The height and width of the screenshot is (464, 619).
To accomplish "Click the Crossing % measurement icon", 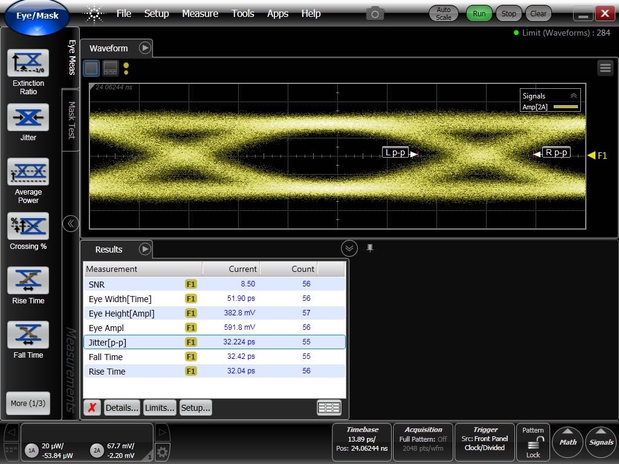I will [x=28, y=226].
